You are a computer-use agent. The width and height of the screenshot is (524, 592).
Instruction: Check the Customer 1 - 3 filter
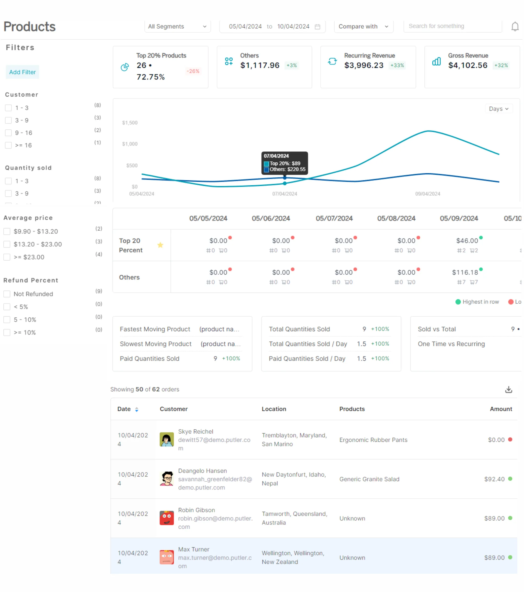point(8,108)
